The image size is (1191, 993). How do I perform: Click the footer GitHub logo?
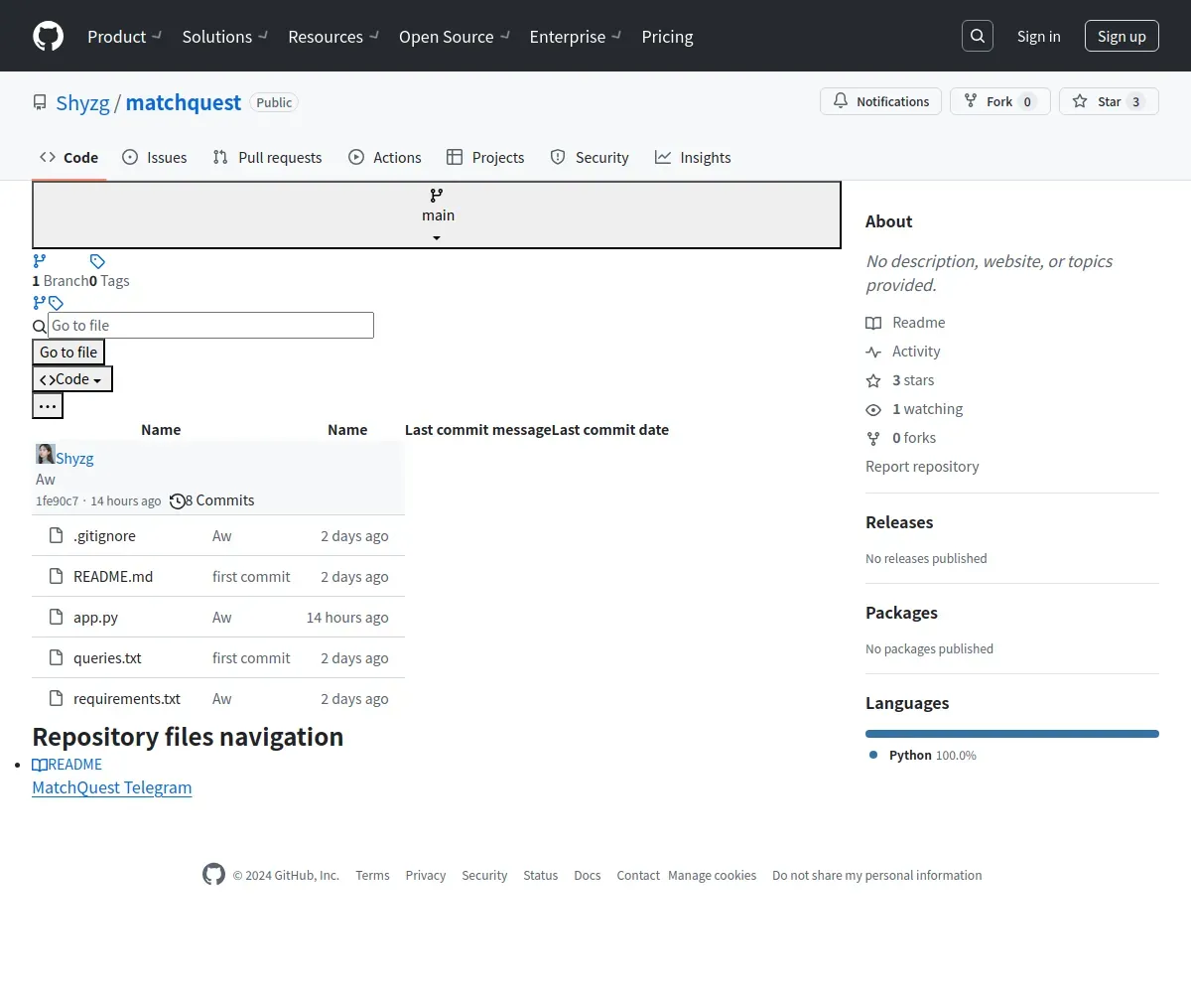(213, 874)
